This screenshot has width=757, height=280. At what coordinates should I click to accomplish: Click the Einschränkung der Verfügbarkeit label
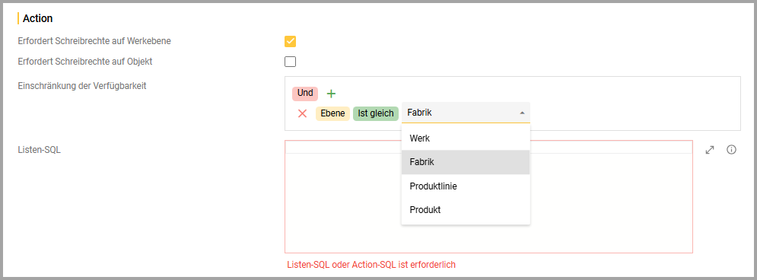point(82,86)
